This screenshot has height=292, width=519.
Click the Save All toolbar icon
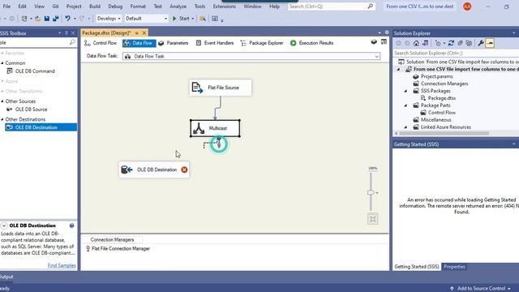coord(56,19)
